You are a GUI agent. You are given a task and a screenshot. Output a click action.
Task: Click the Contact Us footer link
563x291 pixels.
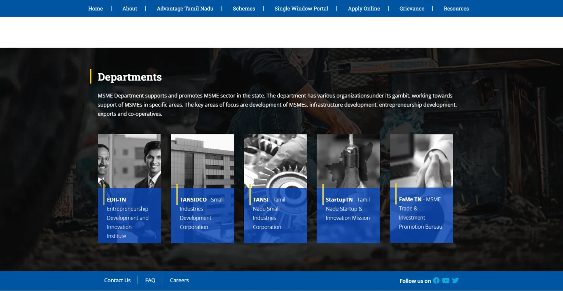117,280
